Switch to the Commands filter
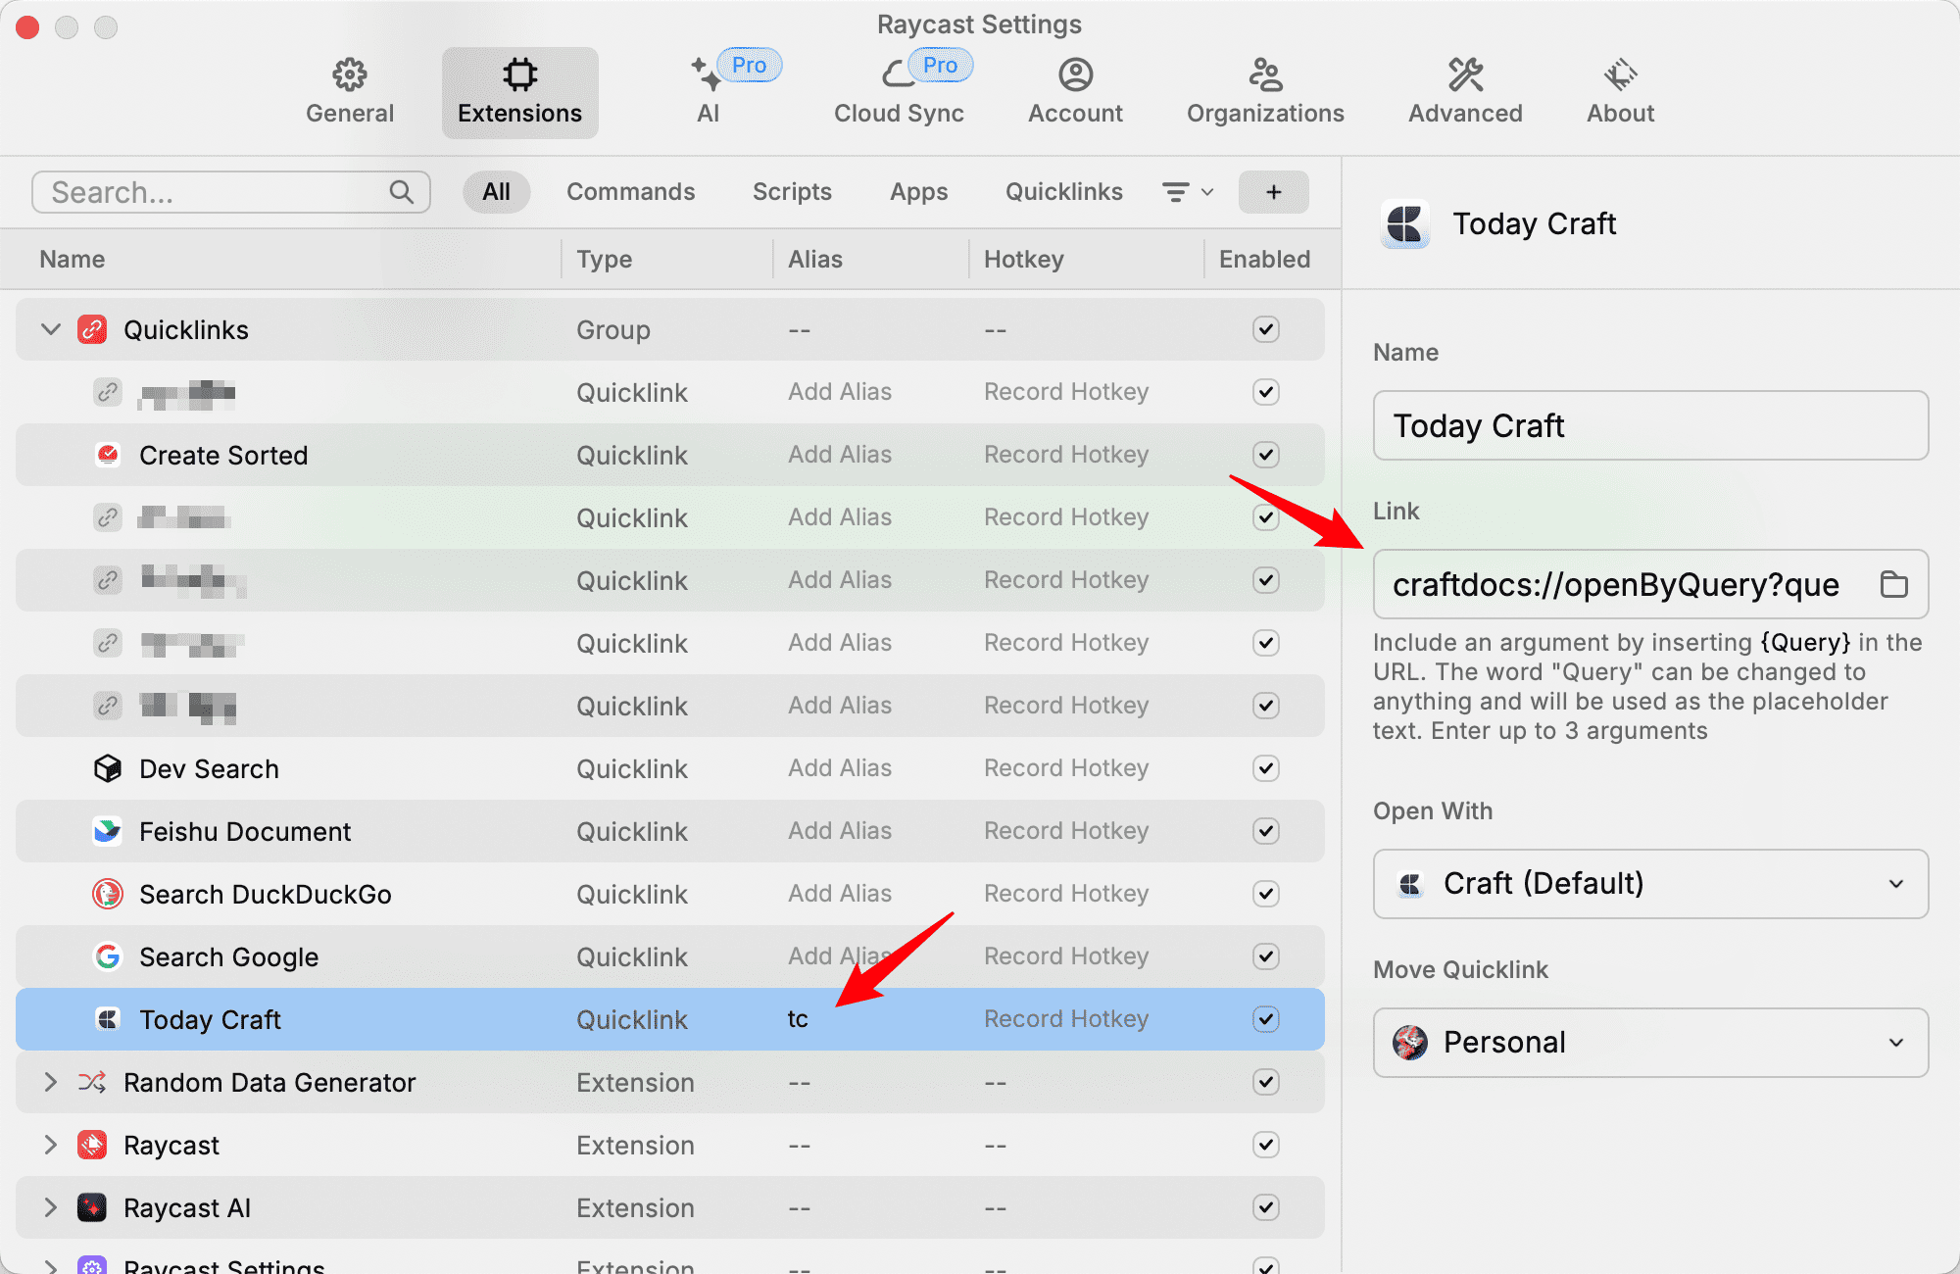 [630, 192]
